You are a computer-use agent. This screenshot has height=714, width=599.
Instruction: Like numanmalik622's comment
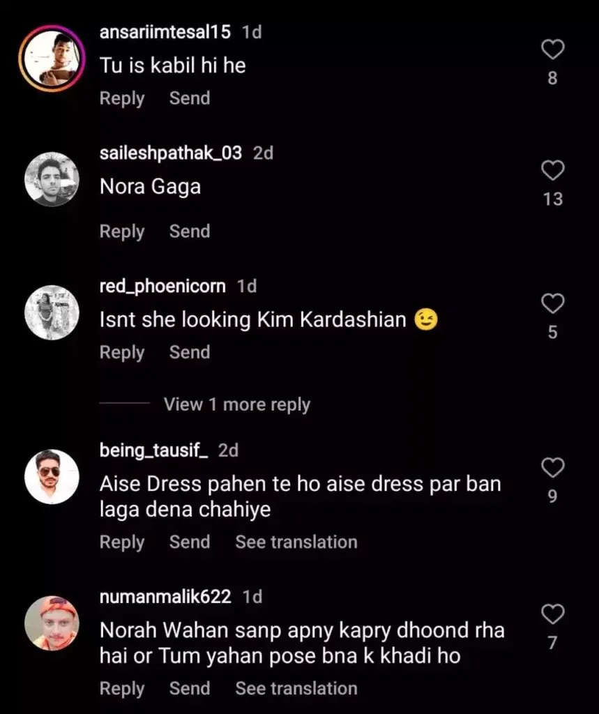coord(552,614)
